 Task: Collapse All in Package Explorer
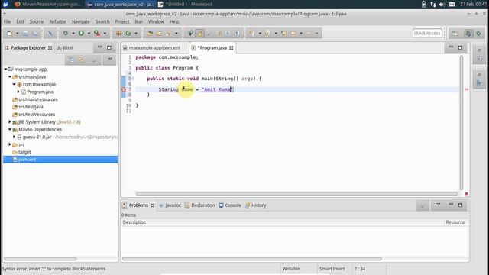(x=72, y=60)
